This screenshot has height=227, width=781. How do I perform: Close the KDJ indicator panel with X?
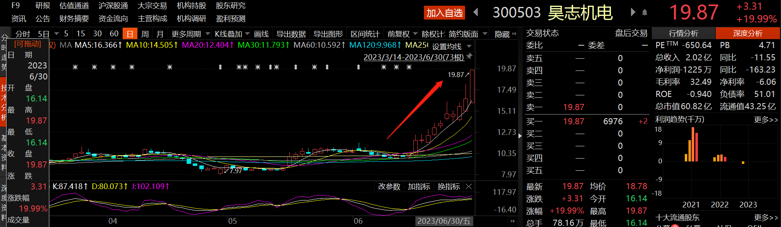coord(469,187)
